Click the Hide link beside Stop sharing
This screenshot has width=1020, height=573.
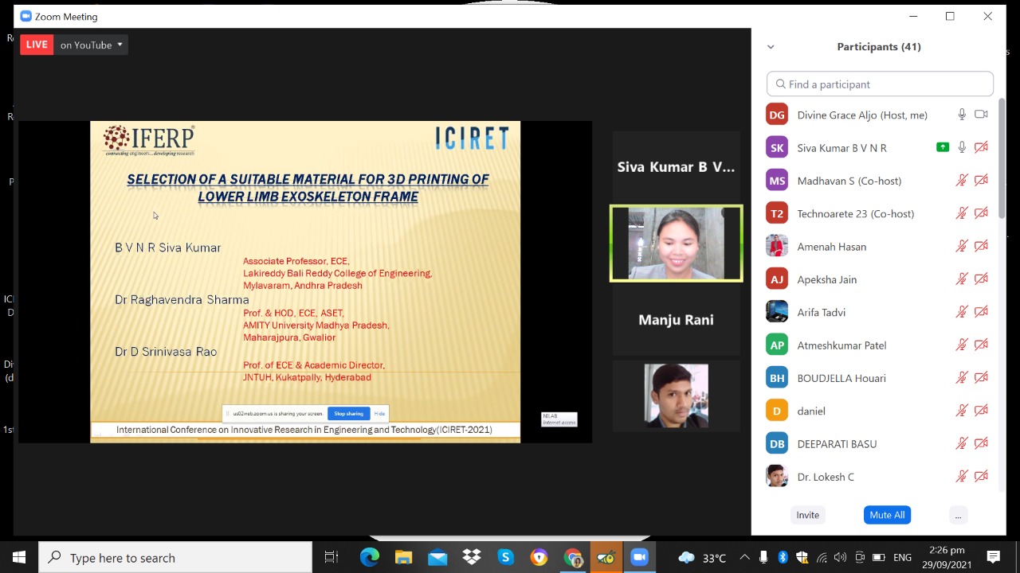pos(379,414)
